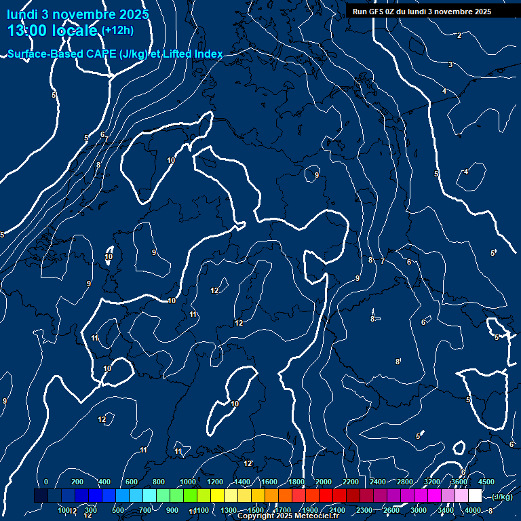Click the '700' legend label
The image size is (521, 521).
click(145, 510)
